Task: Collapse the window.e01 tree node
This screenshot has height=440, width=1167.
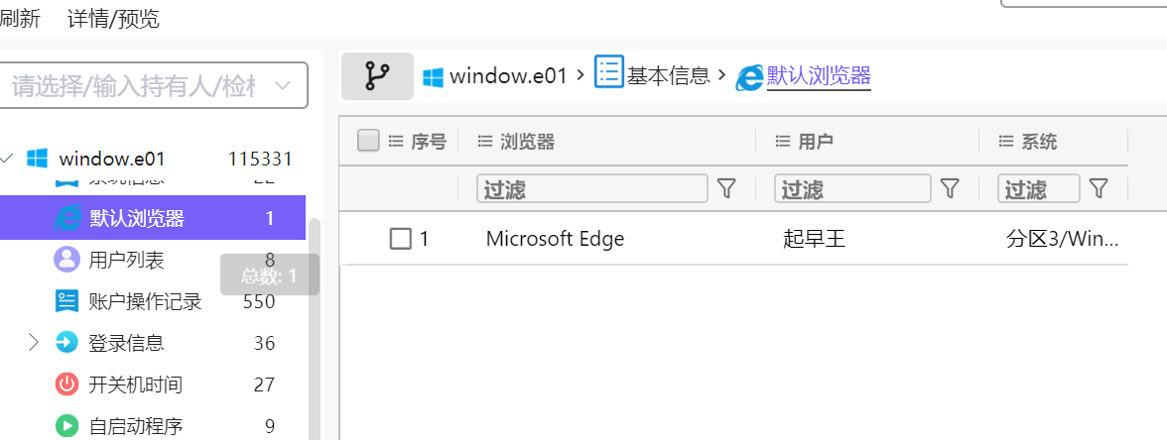Action: coord(8,159)
